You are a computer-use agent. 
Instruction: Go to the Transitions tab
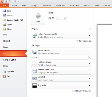tap(46, 5)
